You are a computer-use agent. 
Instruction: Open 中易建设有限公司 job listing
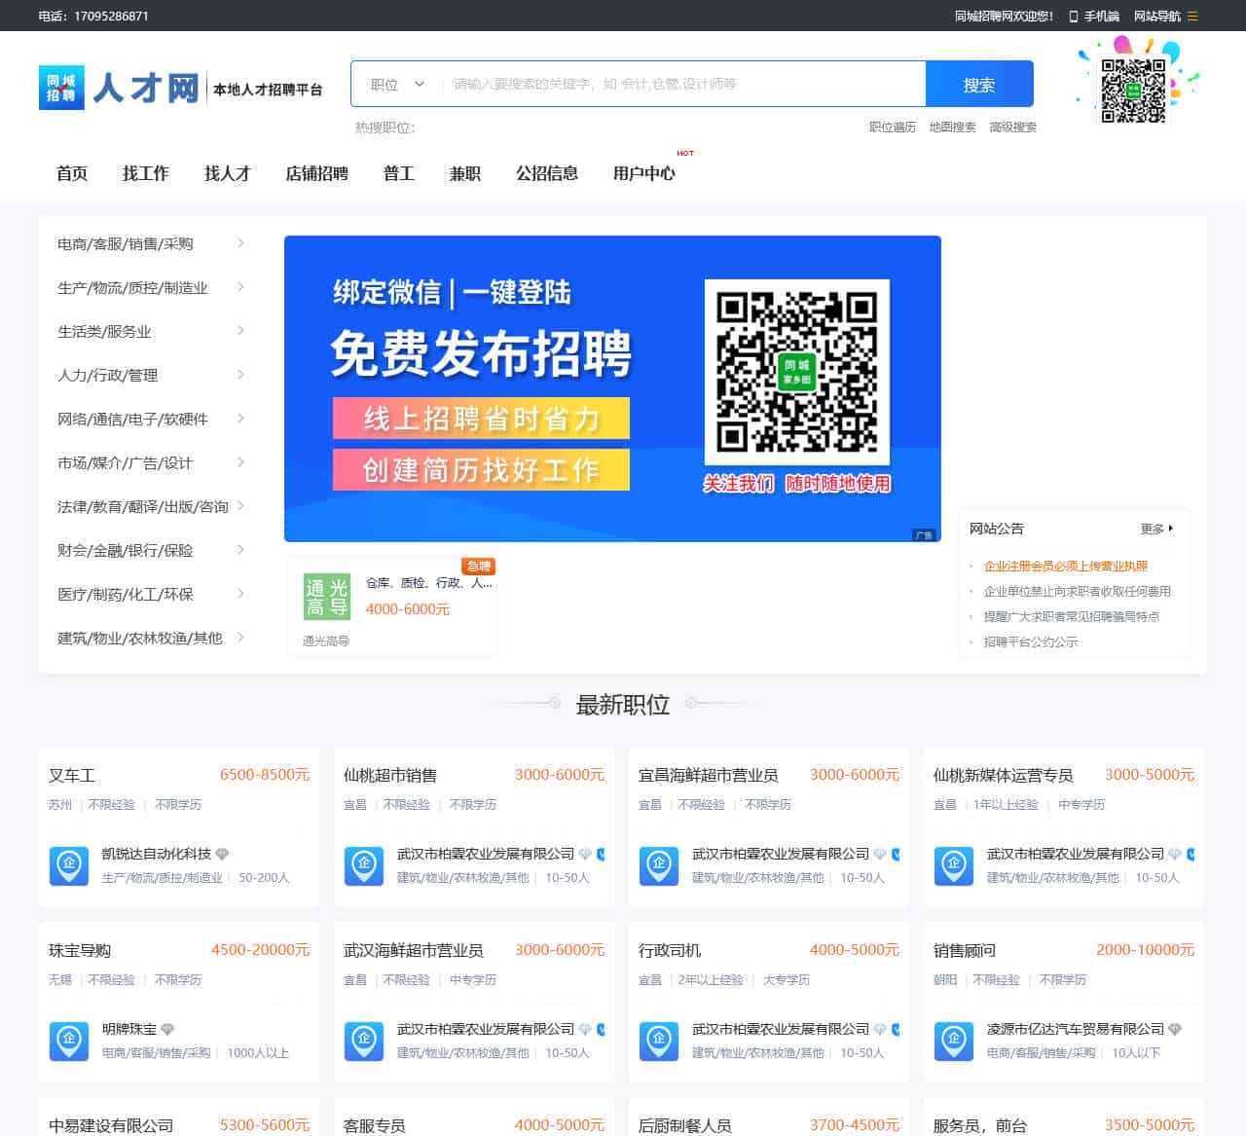tap(111, 1125)
